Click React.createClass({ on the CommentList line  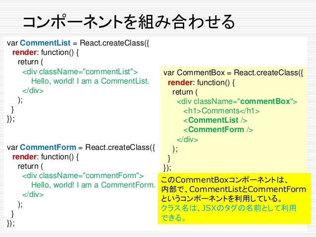click(x=114, y=43)
